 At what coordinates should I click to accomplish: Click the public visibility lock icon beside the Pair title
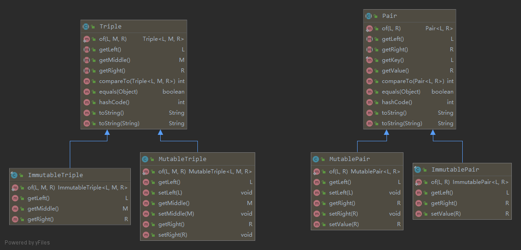[376, 16]
